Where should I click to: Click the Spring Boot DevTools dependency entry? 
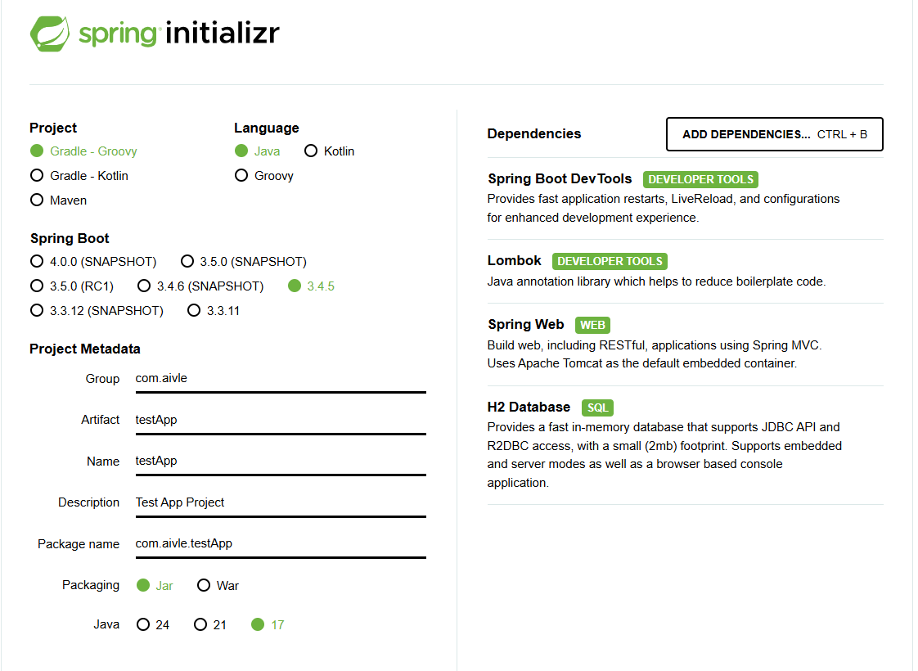tap(685, 198)
